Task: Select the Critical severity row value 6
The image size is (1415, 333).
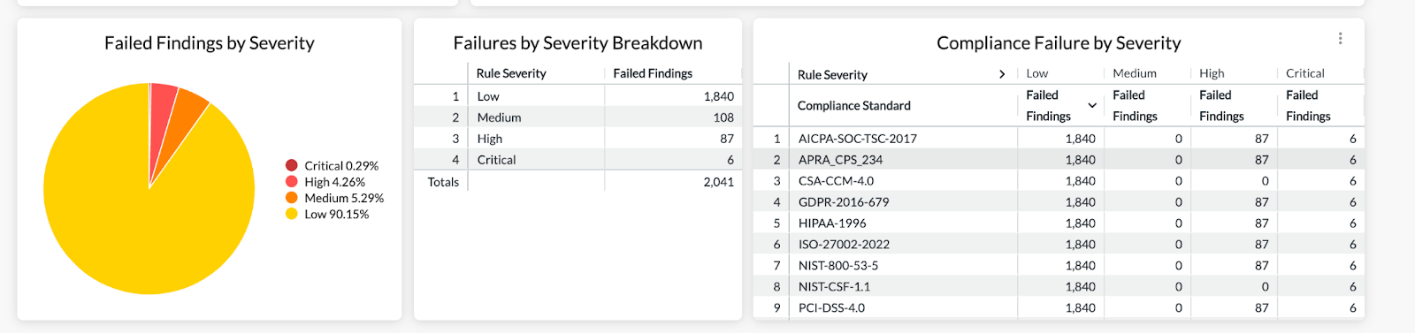Action: 730,160
